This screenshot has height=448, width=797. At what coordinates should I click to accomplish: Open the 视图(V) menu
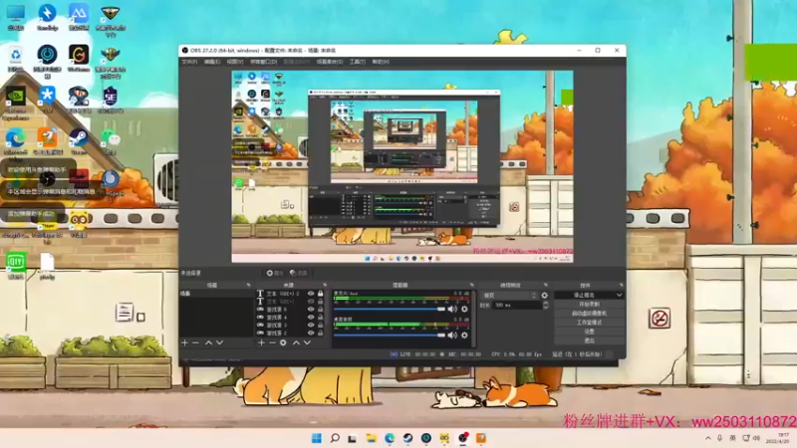[235, 62]
